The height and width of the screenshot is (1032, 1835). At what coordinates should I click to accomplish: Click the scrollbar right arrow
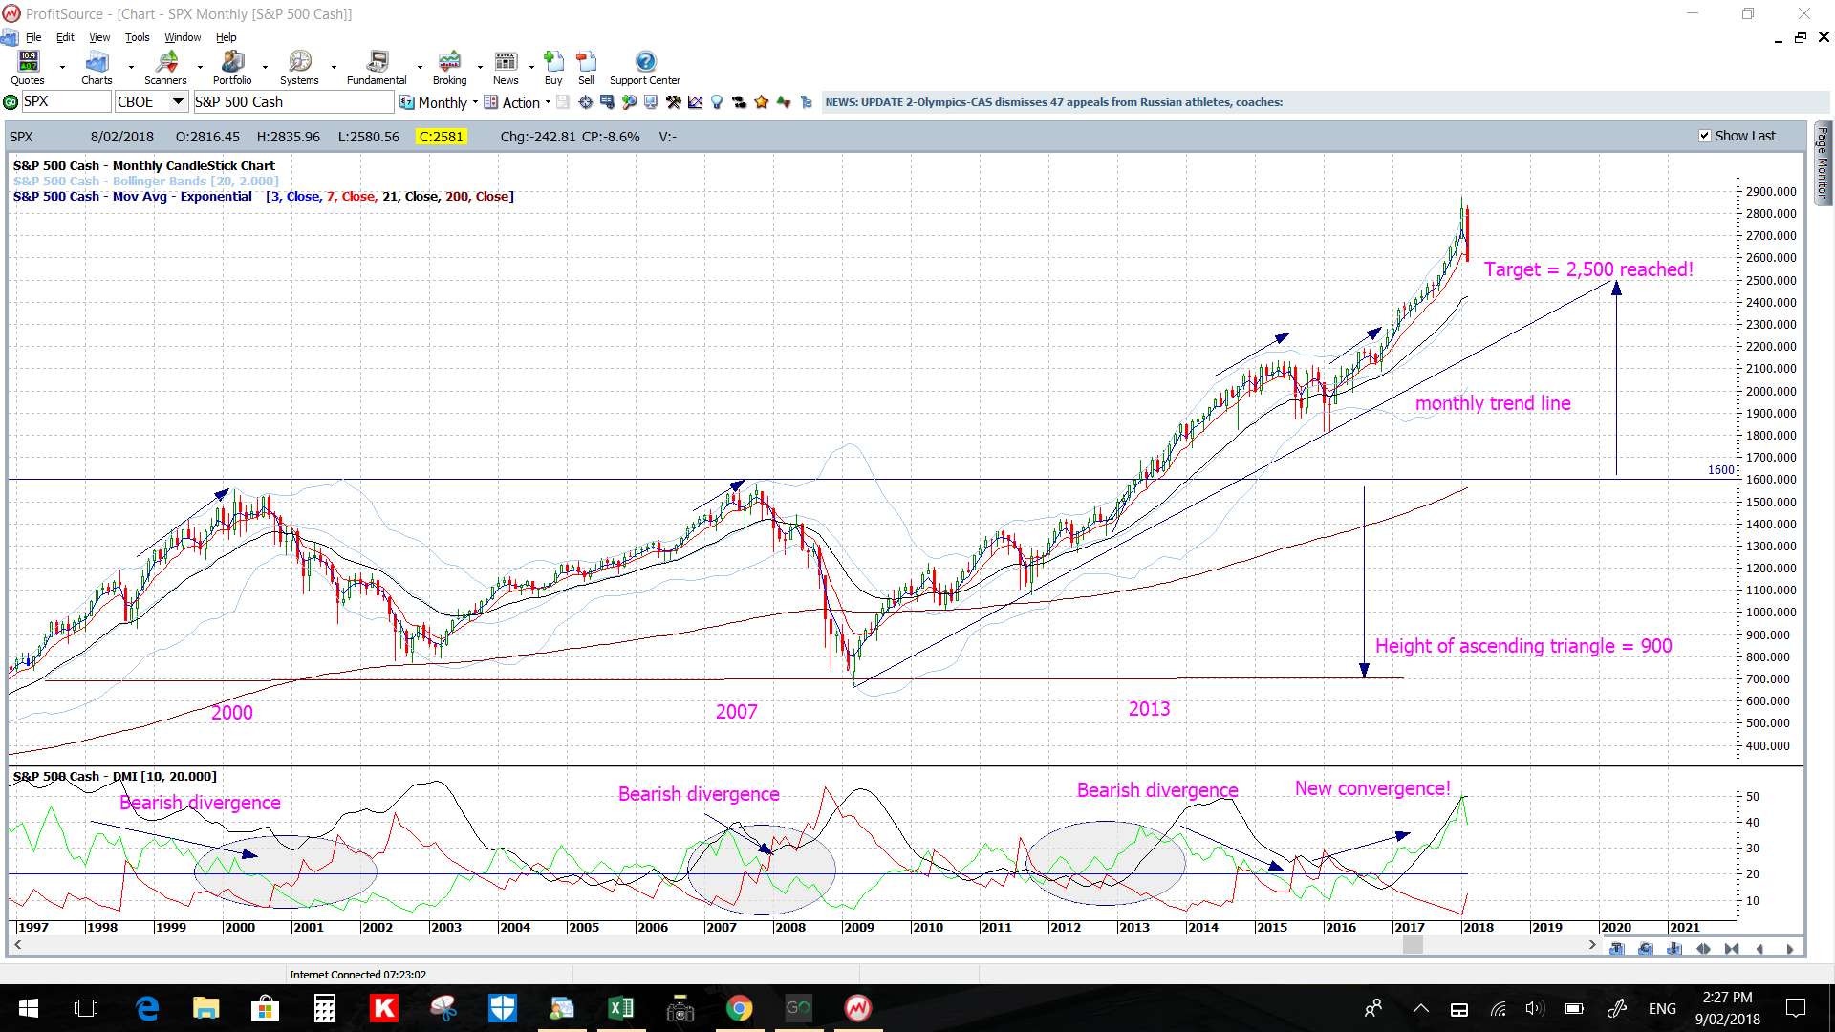click(1592, 945)
